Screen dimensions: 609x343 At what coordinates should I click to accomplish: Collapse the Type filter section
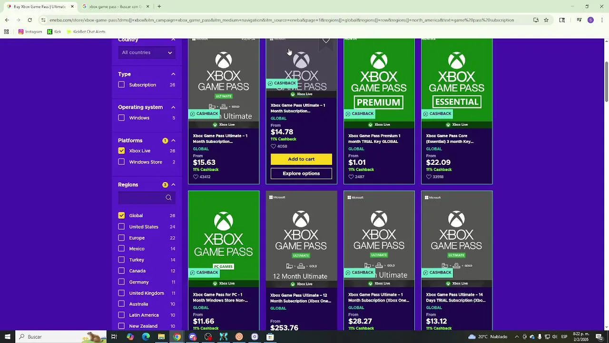pos(173,74)
